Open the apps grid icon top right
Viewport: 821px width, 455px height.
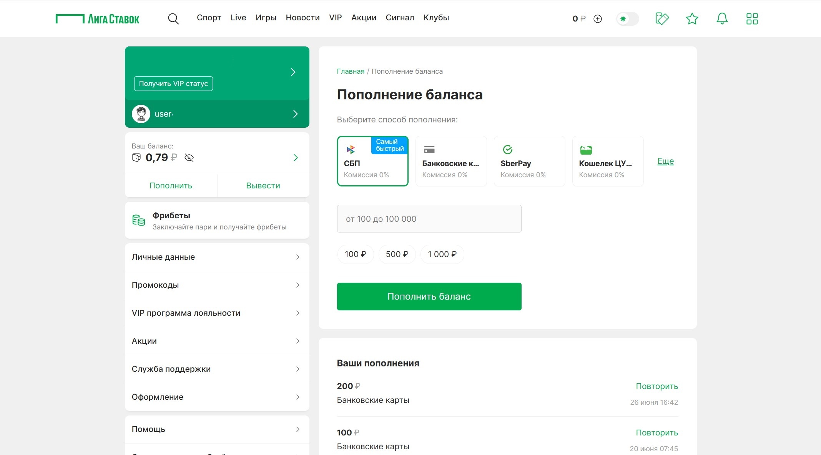(x=752, y=18)
